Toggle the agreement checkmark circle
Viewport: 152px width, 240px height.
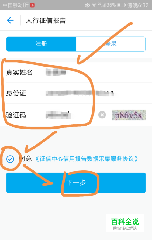point(10,159)
